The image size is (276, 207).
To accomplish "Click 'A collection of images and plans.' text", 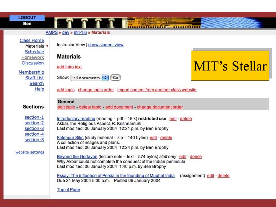I will [x=88, y=143].
